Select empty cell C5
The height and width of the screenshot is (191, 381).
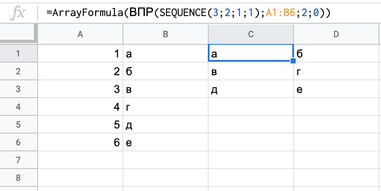(x=251, y=125)
